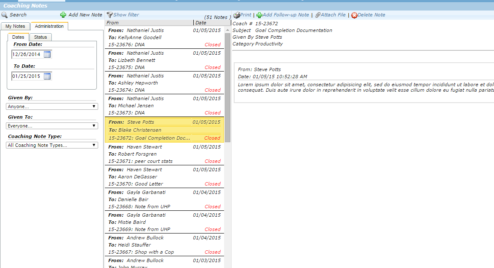Open the Coaching Note Type dropdown
The height and width of the screenshot is (268, 494).
[52, 145]
